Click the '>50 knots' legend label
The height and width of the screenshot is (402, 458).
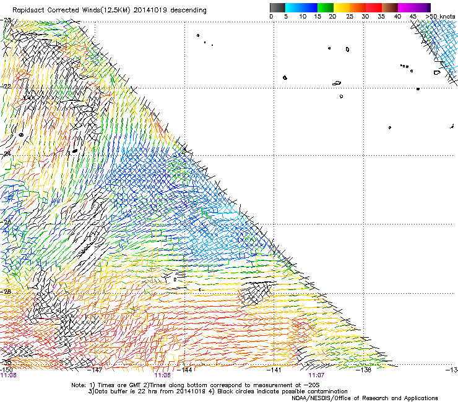(440, 17)
